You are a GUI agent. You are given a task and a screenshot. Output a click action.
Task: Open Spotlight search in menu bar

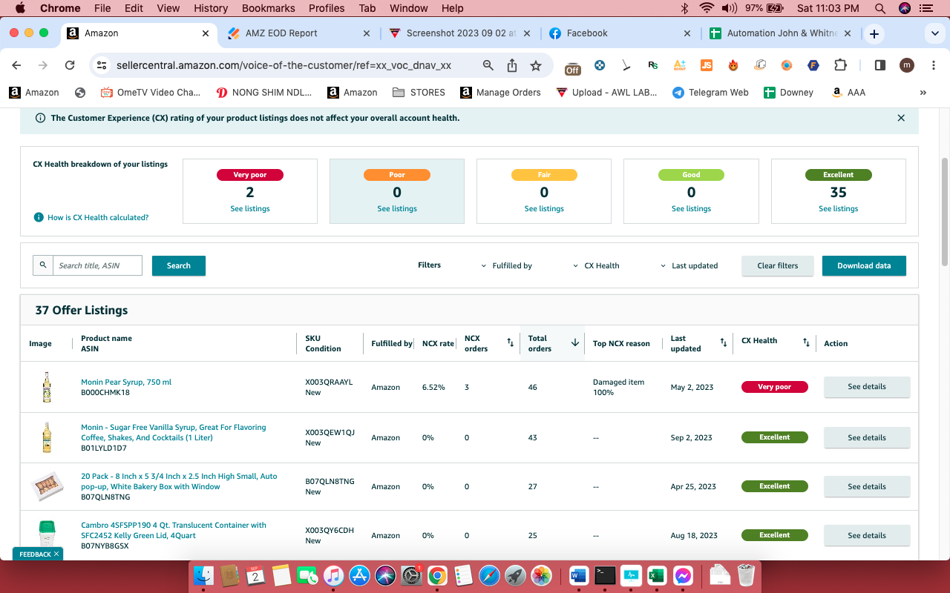click(x=880, y=8)
